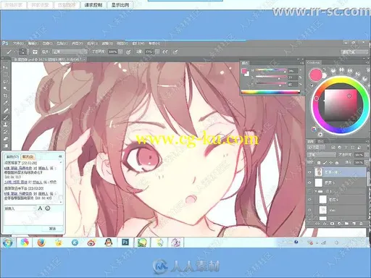The height and width of the screenshot is (278, 371).
Task: Select the Clone Stamp tool
Action: coord(5,125)
